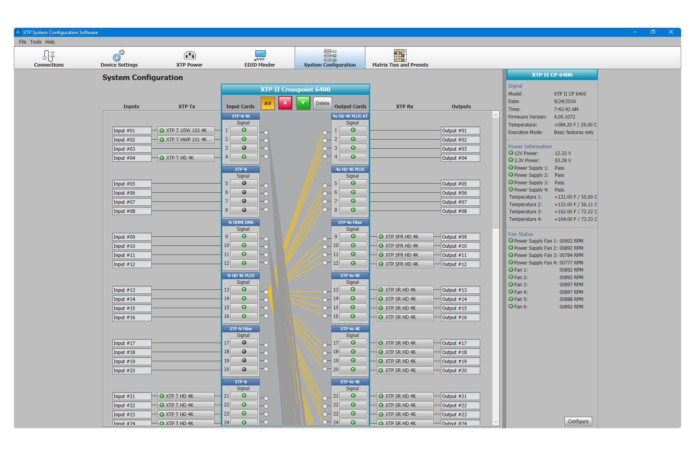Click the Input #01 name field
The width and height of the screenshot is (695, 456).
click(132, 130)
